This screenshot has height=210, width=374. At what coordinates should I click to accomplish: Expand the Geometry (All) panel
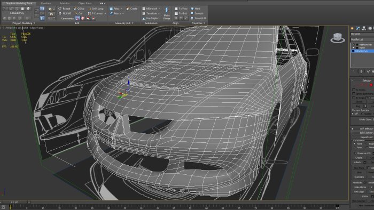(124, 23)
